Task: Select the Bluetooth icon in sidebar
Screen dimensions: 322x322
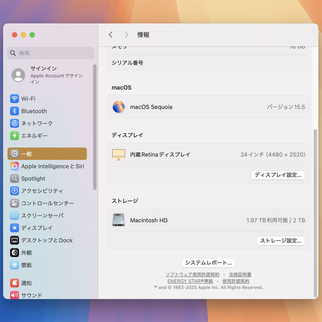Action: (15, 111)
